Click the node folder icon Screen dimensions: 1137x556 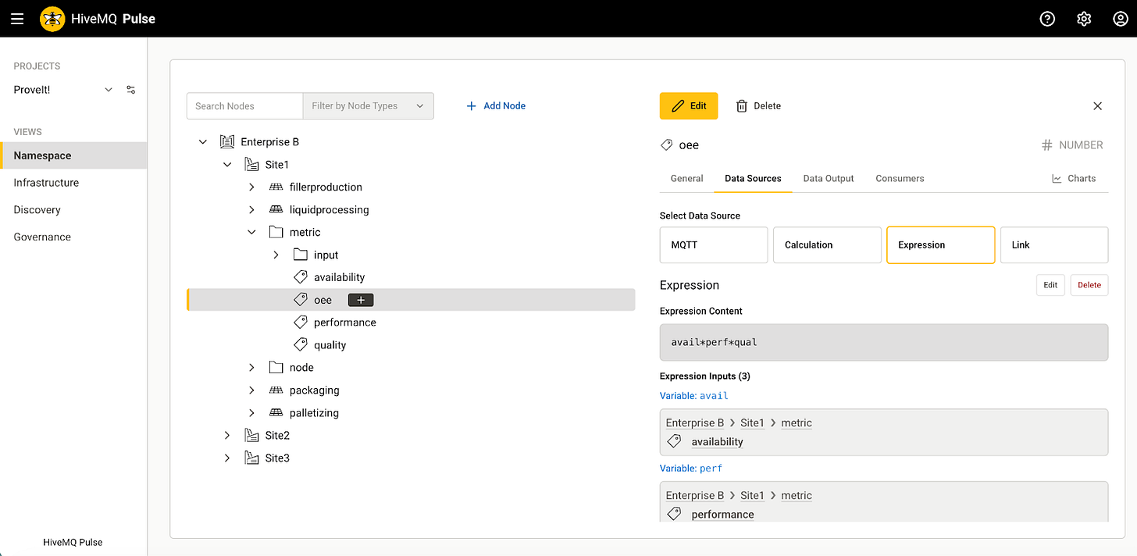point(276,367)
